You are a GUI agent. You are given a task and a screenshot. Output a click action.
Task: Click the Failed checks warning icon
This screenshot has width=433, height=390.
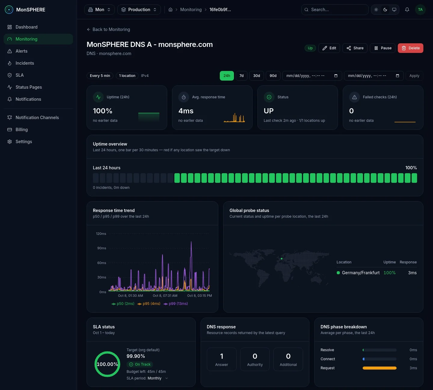[355, 97]
